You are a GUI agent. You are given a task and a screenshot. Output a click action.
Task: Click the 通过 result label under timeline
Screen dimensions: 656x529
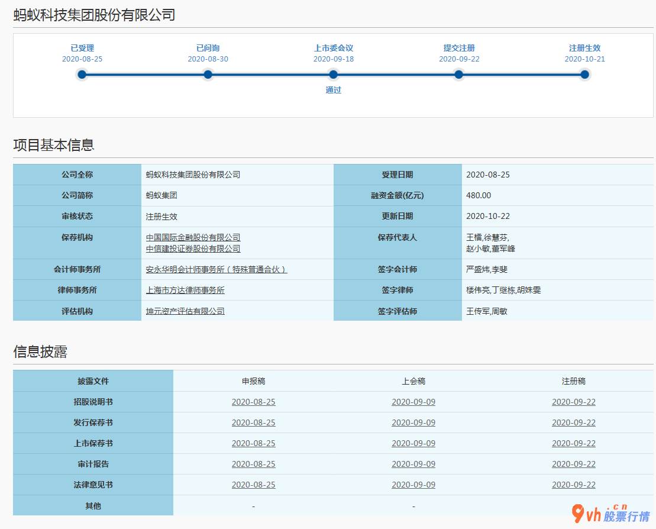[x=333, y=90]
